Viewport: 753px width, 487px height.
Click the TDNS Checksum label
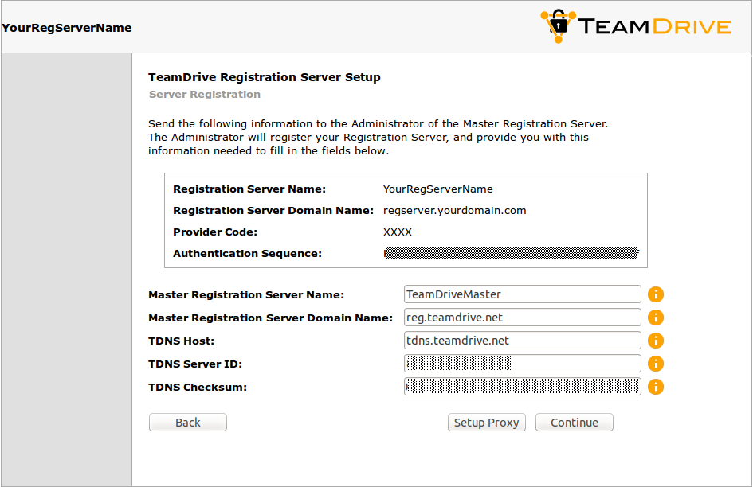point(198,388)
